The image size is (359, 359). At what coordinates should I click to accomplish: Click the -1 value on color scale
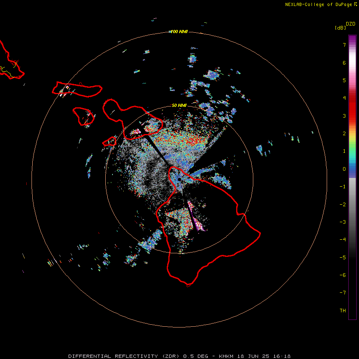tap(343, 187)
